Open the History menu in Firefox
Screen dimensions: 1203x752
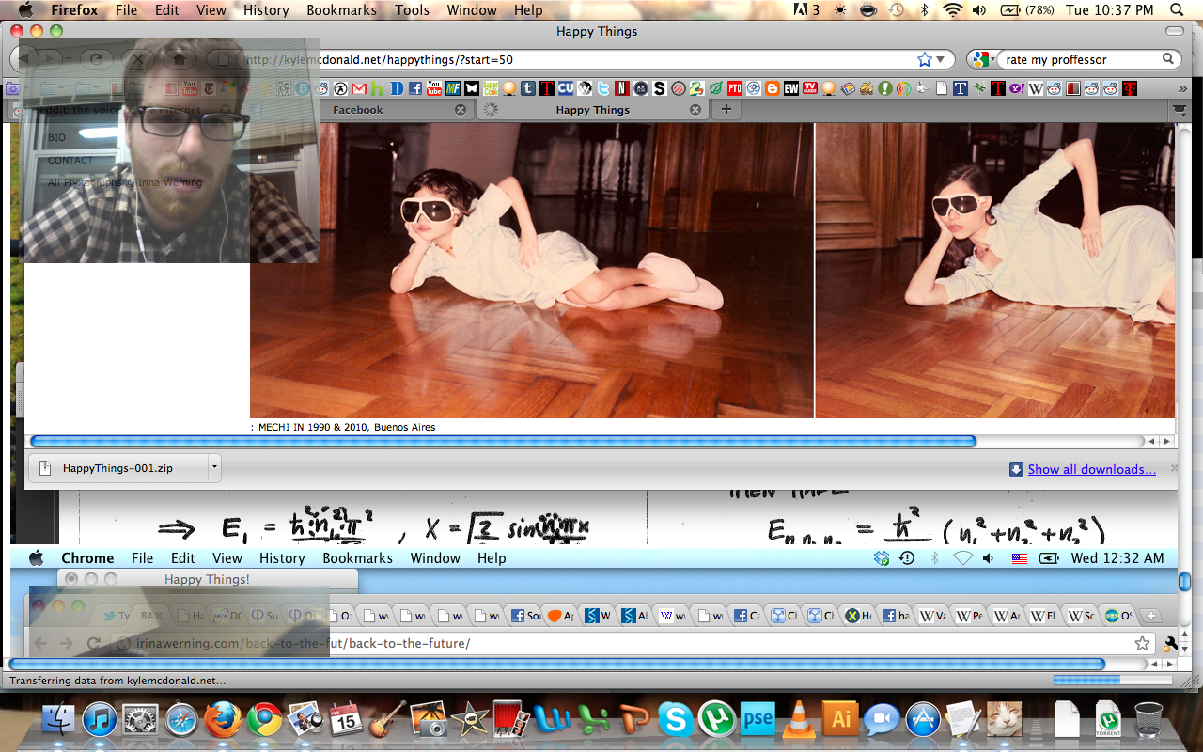tap(266, 10)
